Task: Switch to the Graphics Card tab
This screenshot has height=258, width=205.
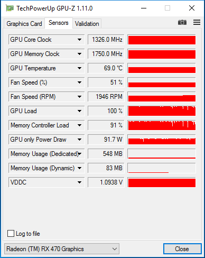Action: pos(24,24)
